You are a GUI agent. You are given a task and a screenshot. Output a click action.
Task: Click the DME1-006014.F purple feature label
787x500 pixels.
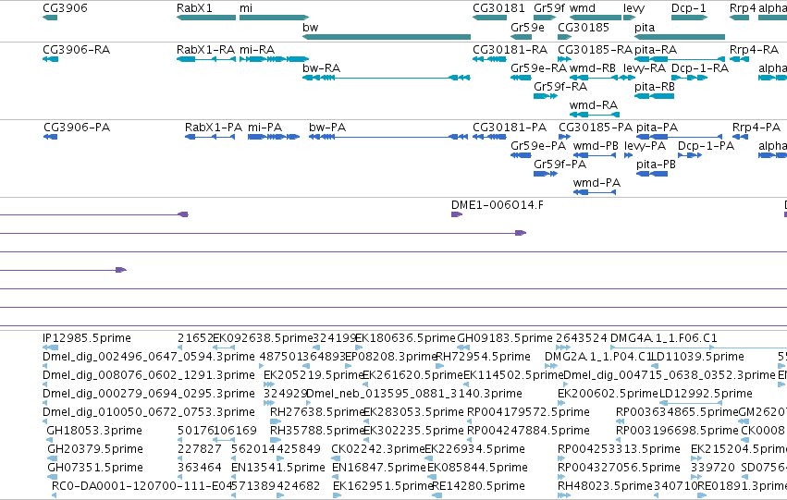[x=497, y=204]
